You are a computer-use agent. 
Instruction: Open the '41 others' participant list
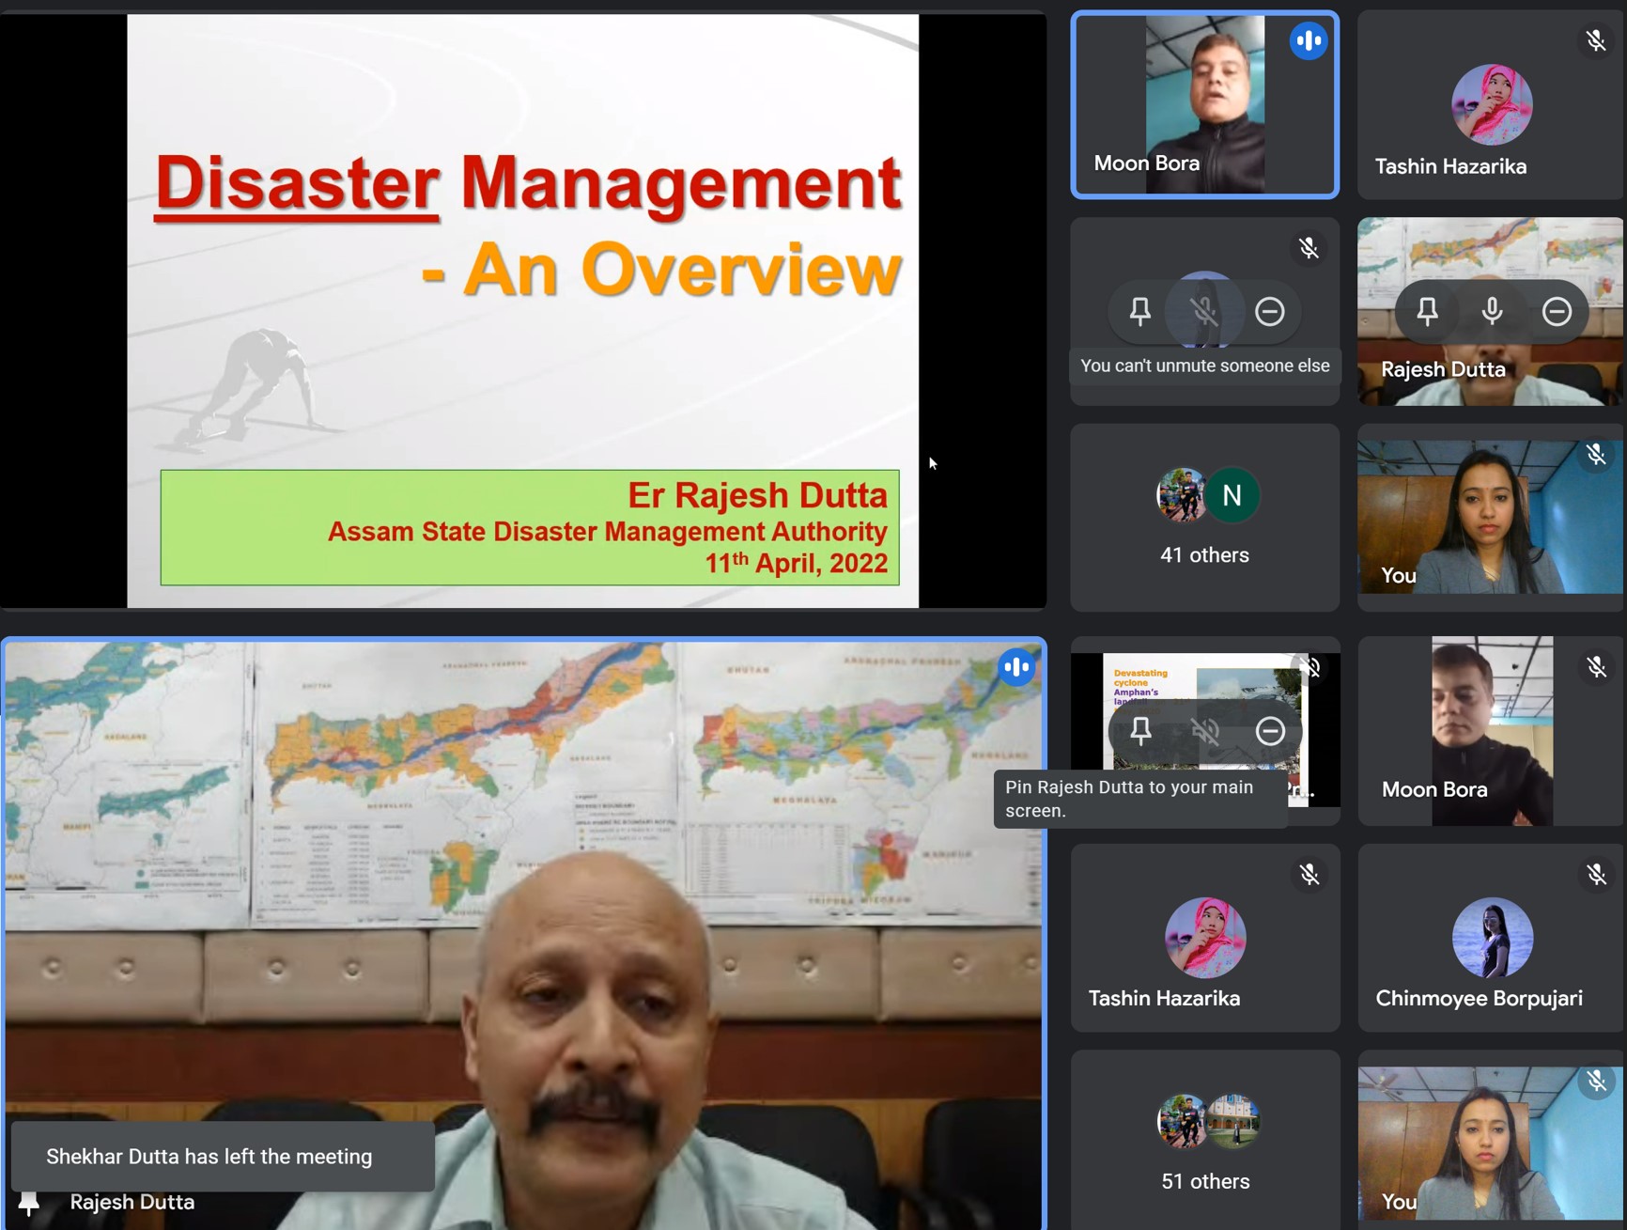[x=1204, y=518]
